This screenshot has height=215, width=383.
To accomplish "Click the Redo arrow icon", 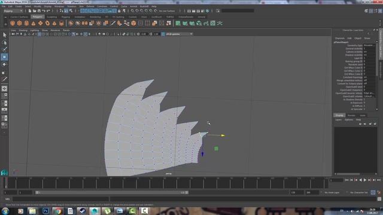I will coord(48,11).
